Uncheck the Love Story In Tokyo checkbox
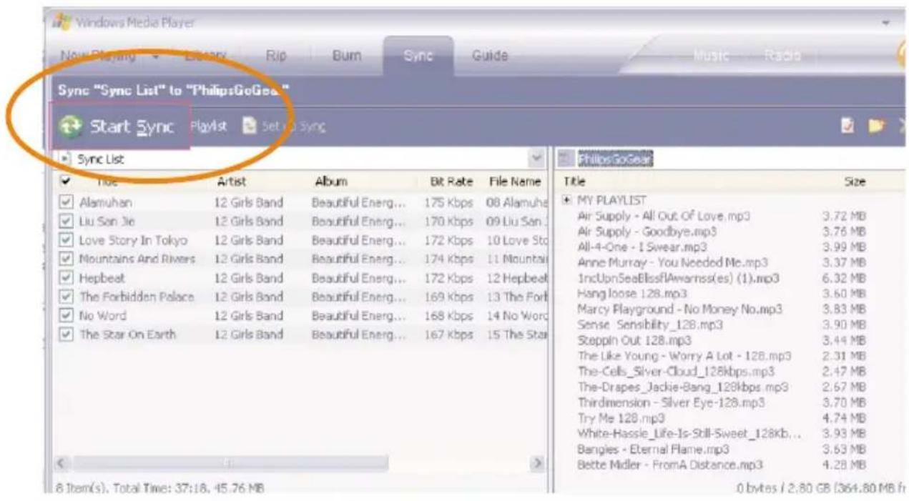This screenshot has height=501, width=909. 66,240
